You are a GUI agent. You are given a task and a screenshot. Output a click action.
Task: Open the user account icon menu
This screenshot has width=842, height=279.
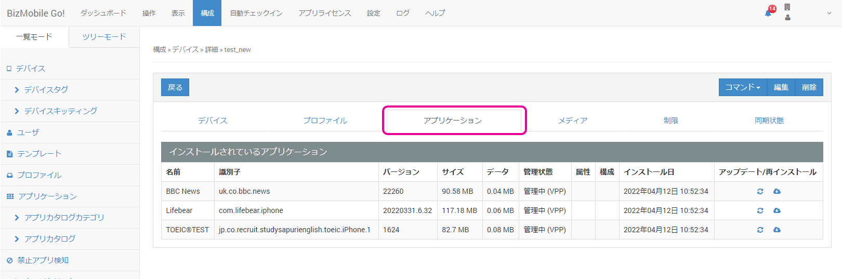pyautogui.click(x=787, y=17)
